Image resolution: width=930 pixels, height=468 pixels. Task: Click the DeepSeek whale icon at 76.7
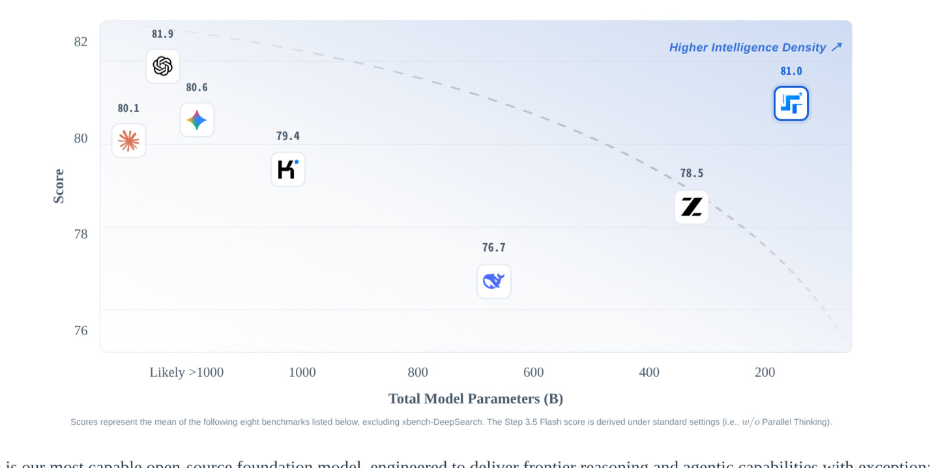[494, 282]
